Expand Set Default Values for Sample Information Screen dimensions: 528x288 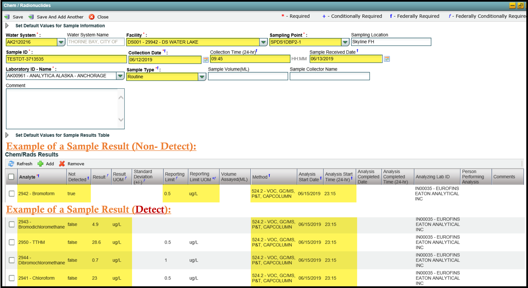pos(7,26)
